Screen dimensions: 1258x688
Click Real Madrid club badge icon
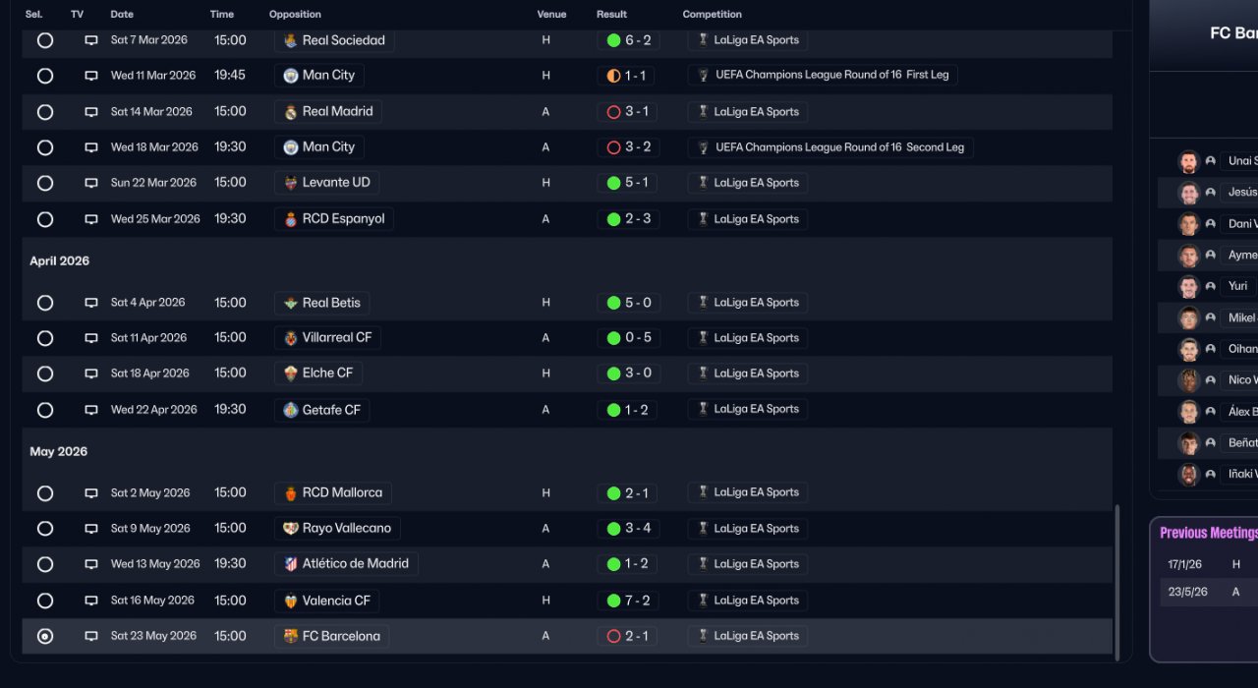[291, 112]
